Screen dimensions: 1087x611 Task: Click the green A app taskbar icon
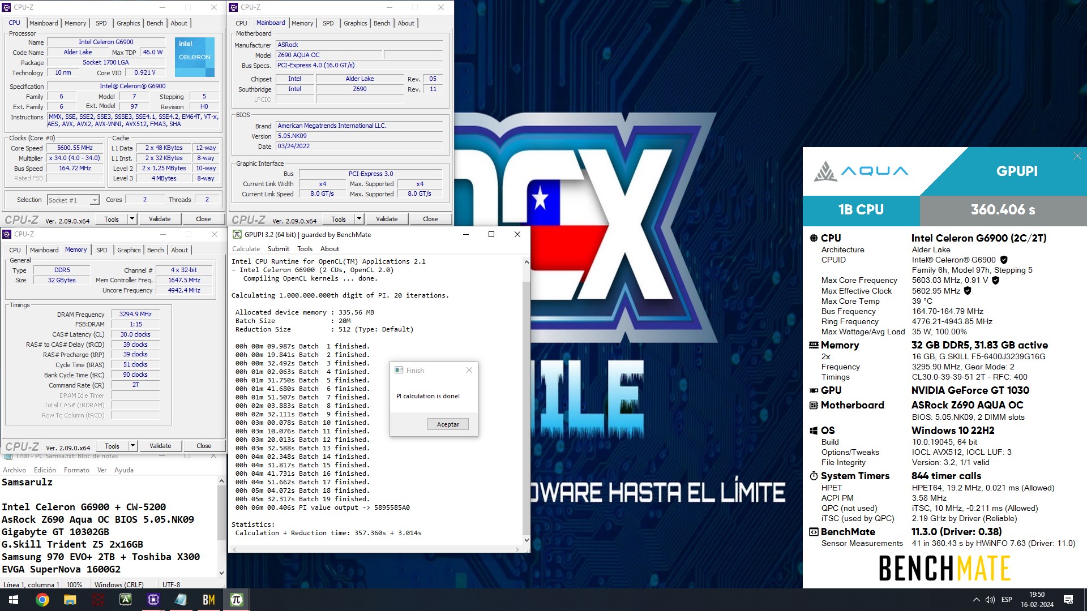click(x=125, y=600)
